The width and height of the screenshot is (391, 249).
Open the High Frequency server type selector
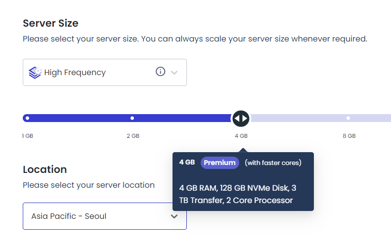tap(105, 72)
